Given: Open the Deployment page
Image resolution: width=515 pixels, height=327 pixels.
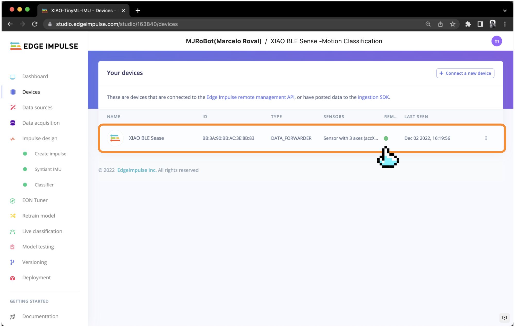Looking at the screenshot, I should pos(37,278).
